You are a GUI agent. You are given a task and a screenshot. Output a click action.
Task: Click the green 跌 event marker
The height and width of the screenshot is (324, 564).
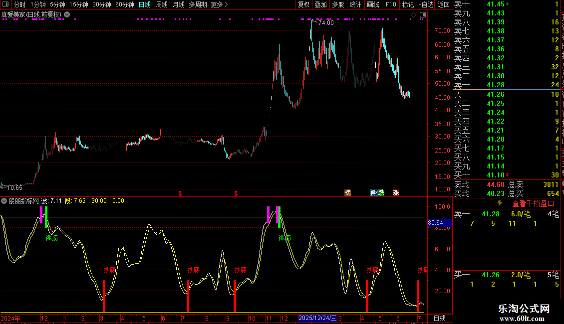coord(381,193)
